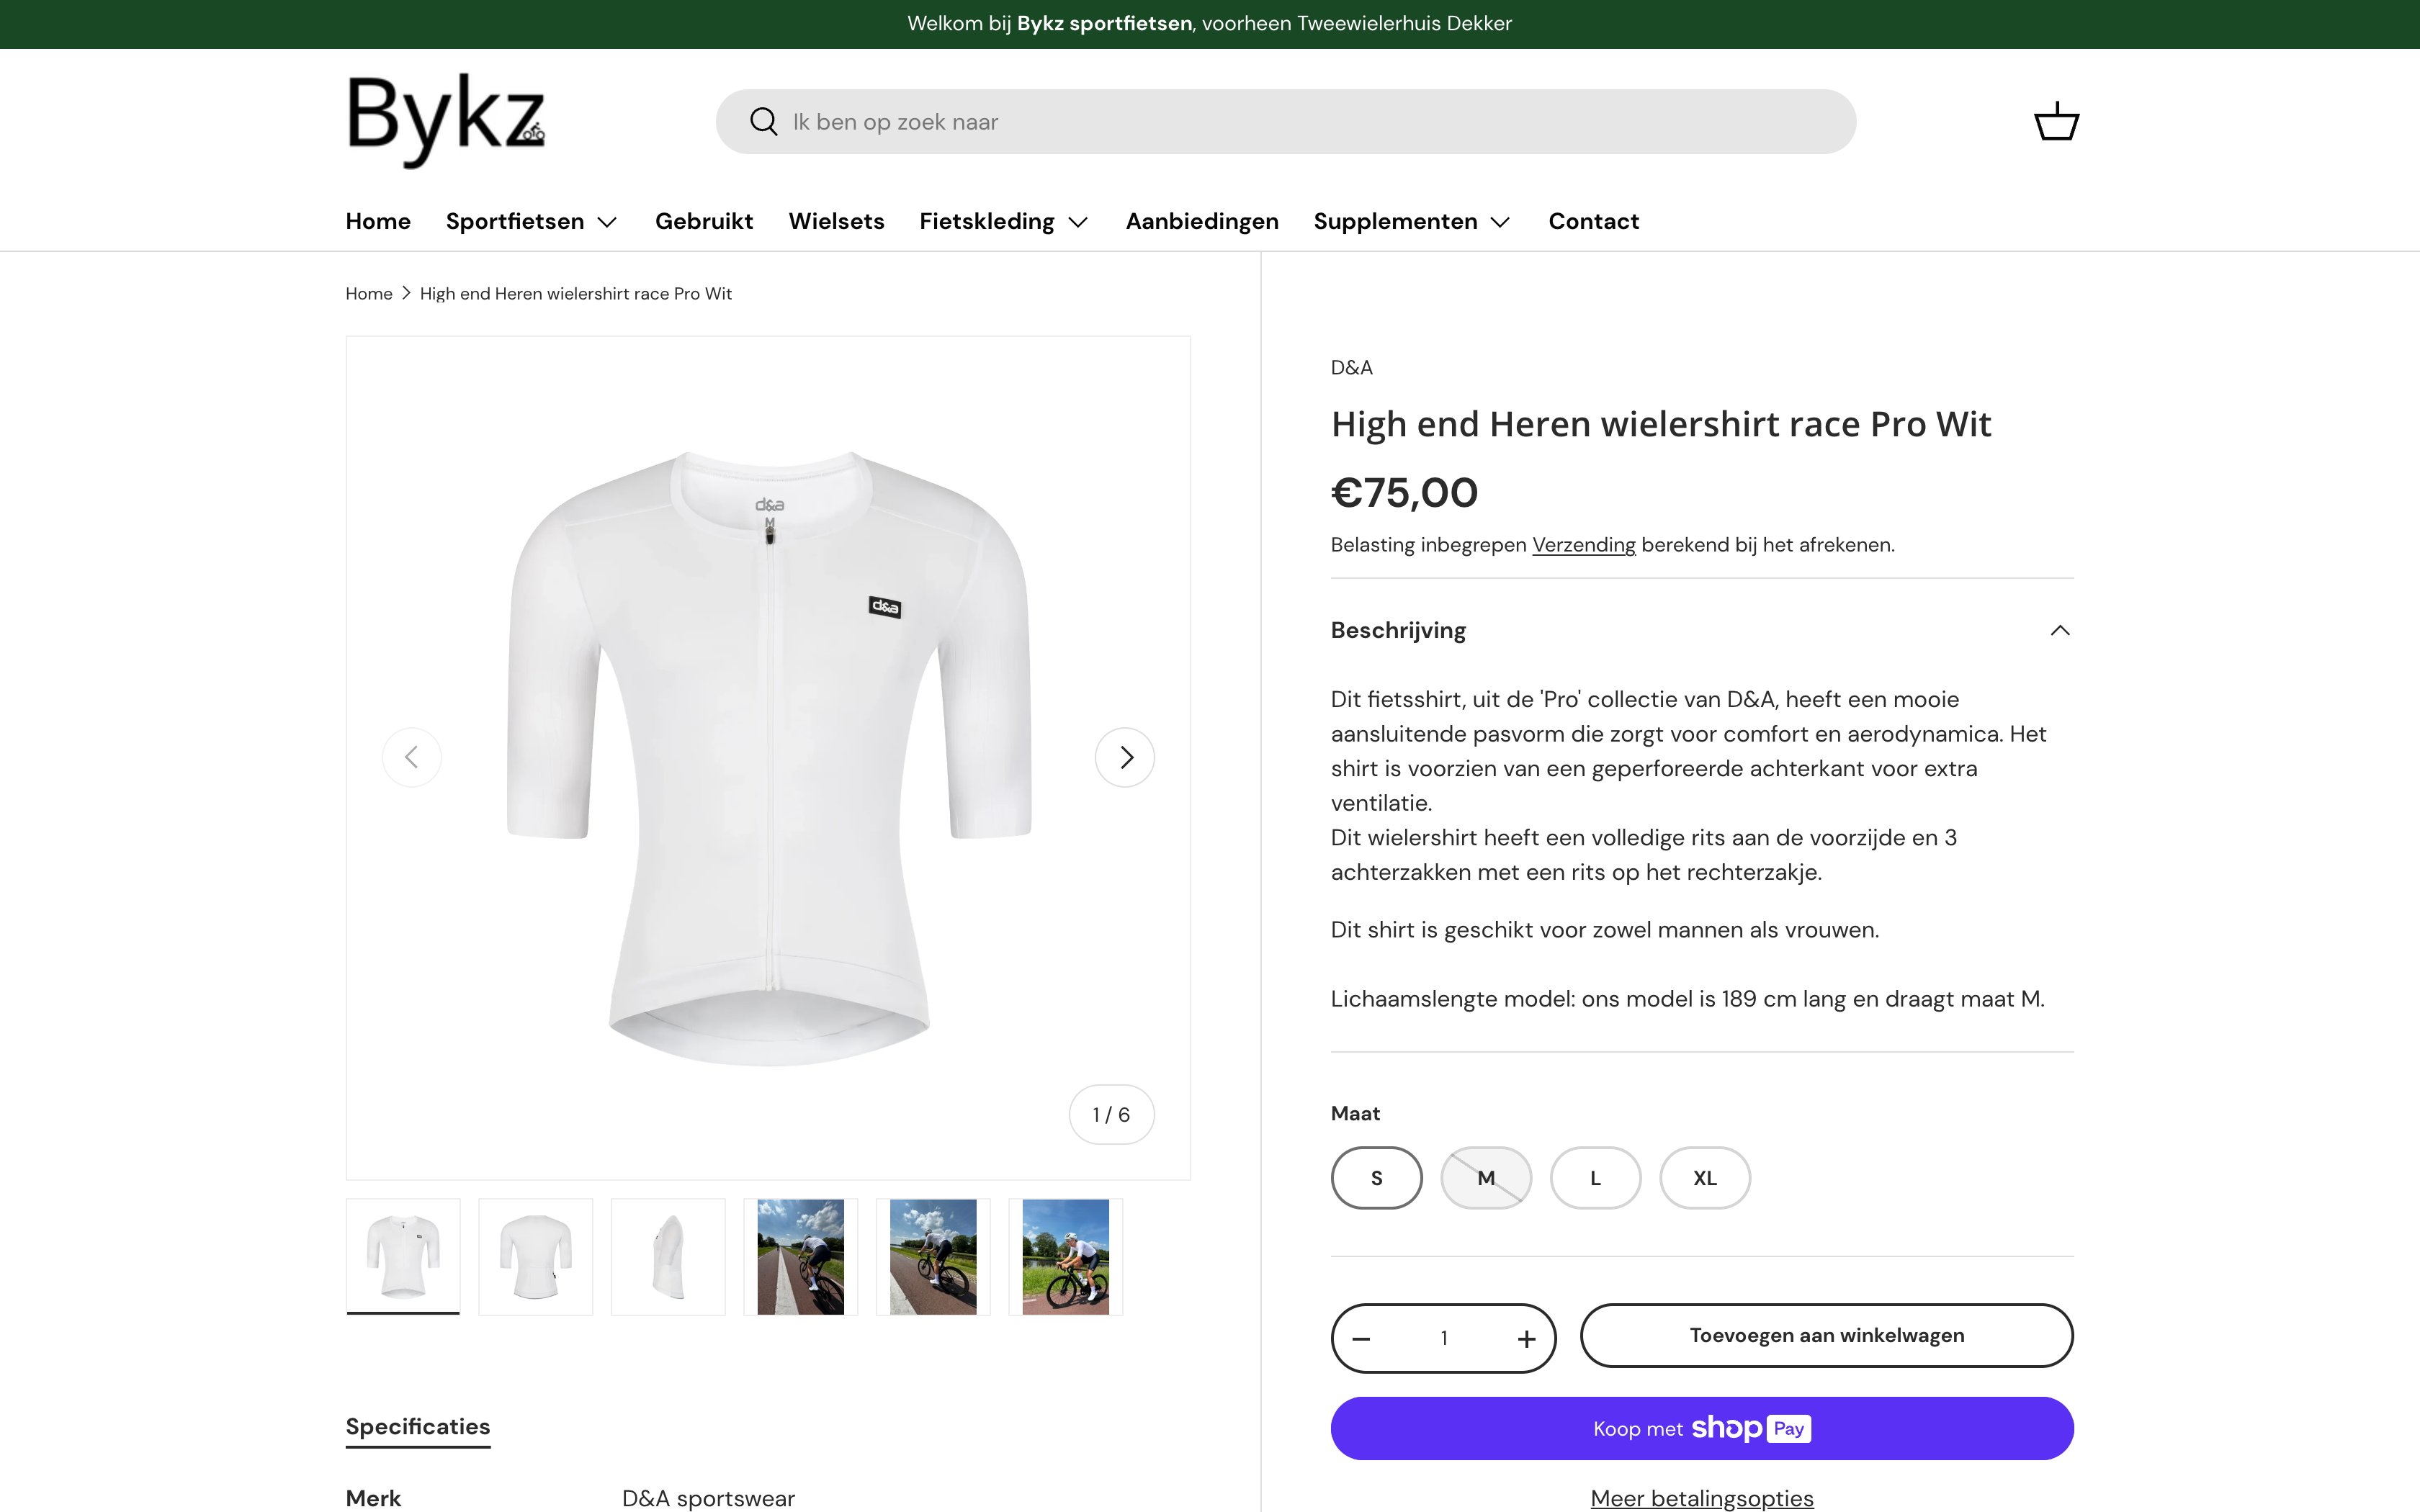Select the side-view jersey thumbnail
Viewport: 2420px width, 1512px height.
667,1256
